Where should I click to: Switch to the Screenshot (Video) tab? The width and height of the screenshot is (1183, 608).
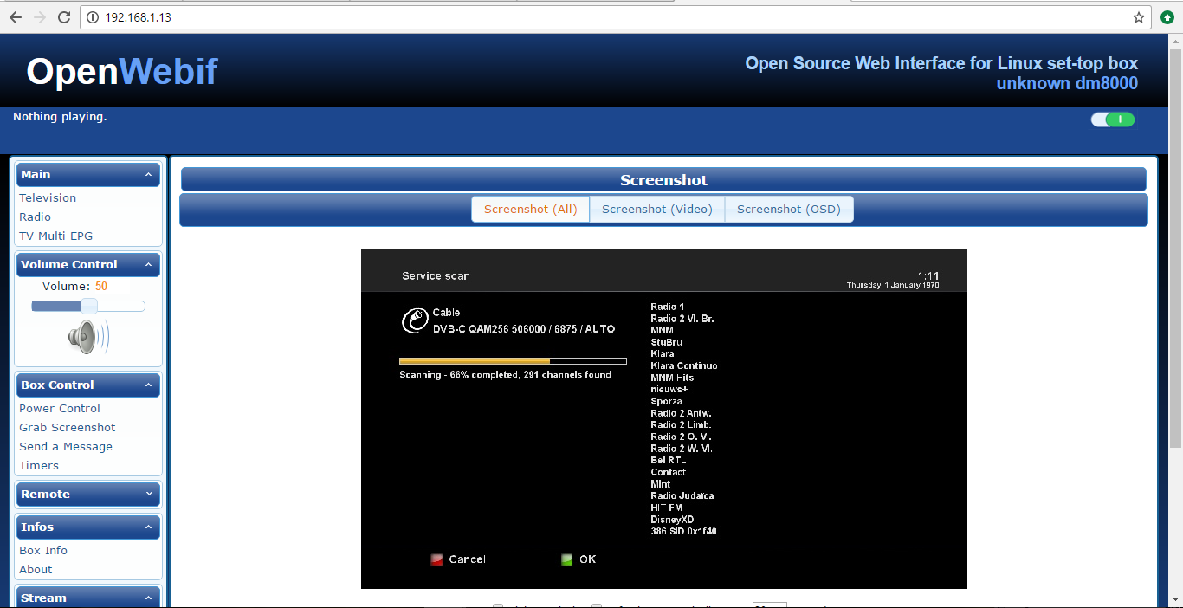pyautogui.click(x=657, y=209)
